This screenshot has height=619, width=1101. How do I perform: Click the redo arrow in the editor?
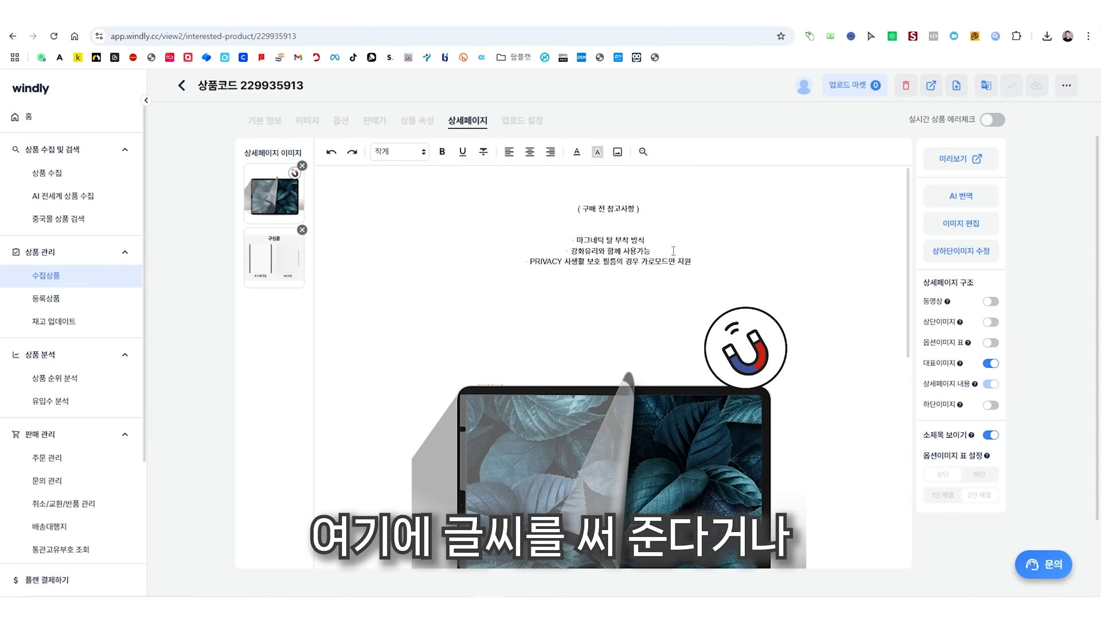[x=353, y=152]
